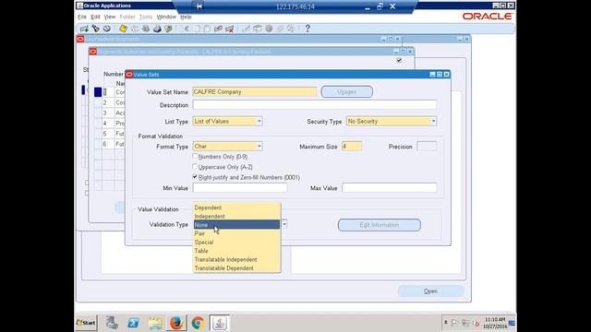Click the Maximum Size field
This screenshot has height=332, width=591.
click(x=352, y=147)
